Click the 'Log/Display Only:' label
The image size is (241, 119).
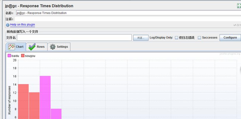[x=161, y=38]
